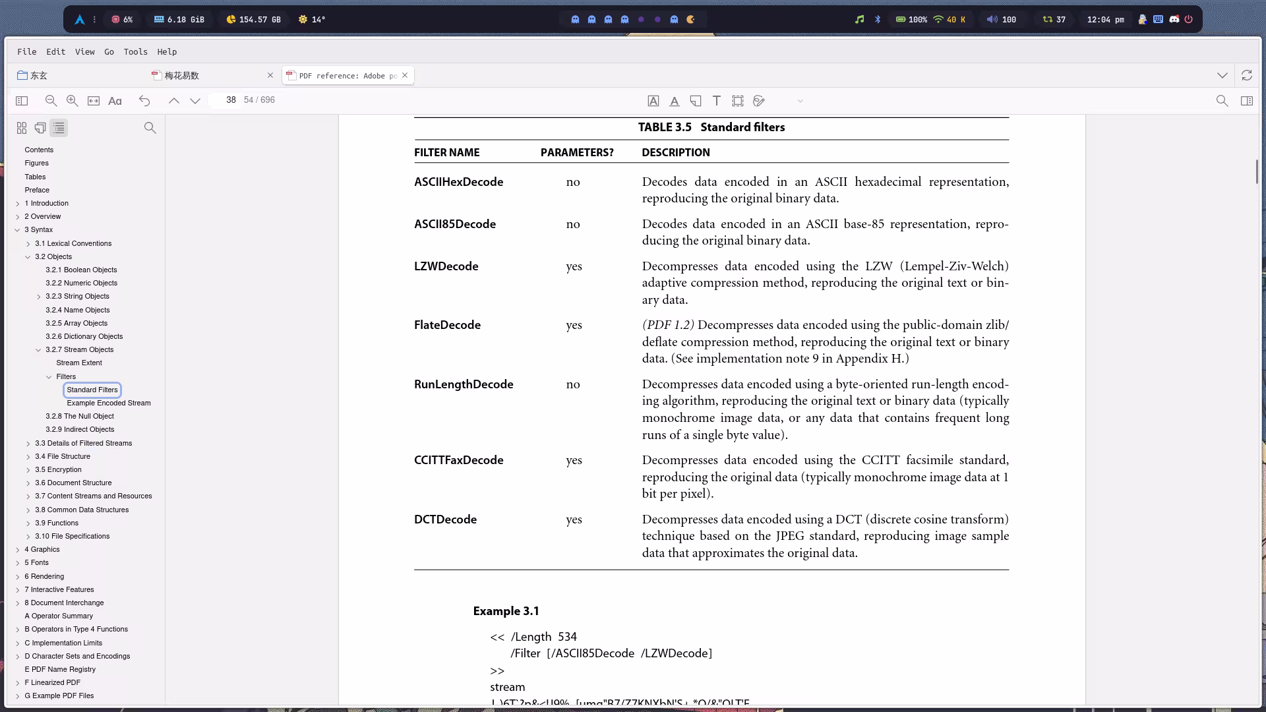1266x712 pixels.
Task: Click the zoom out magnifier icon
Action: (x=51, y=101)
